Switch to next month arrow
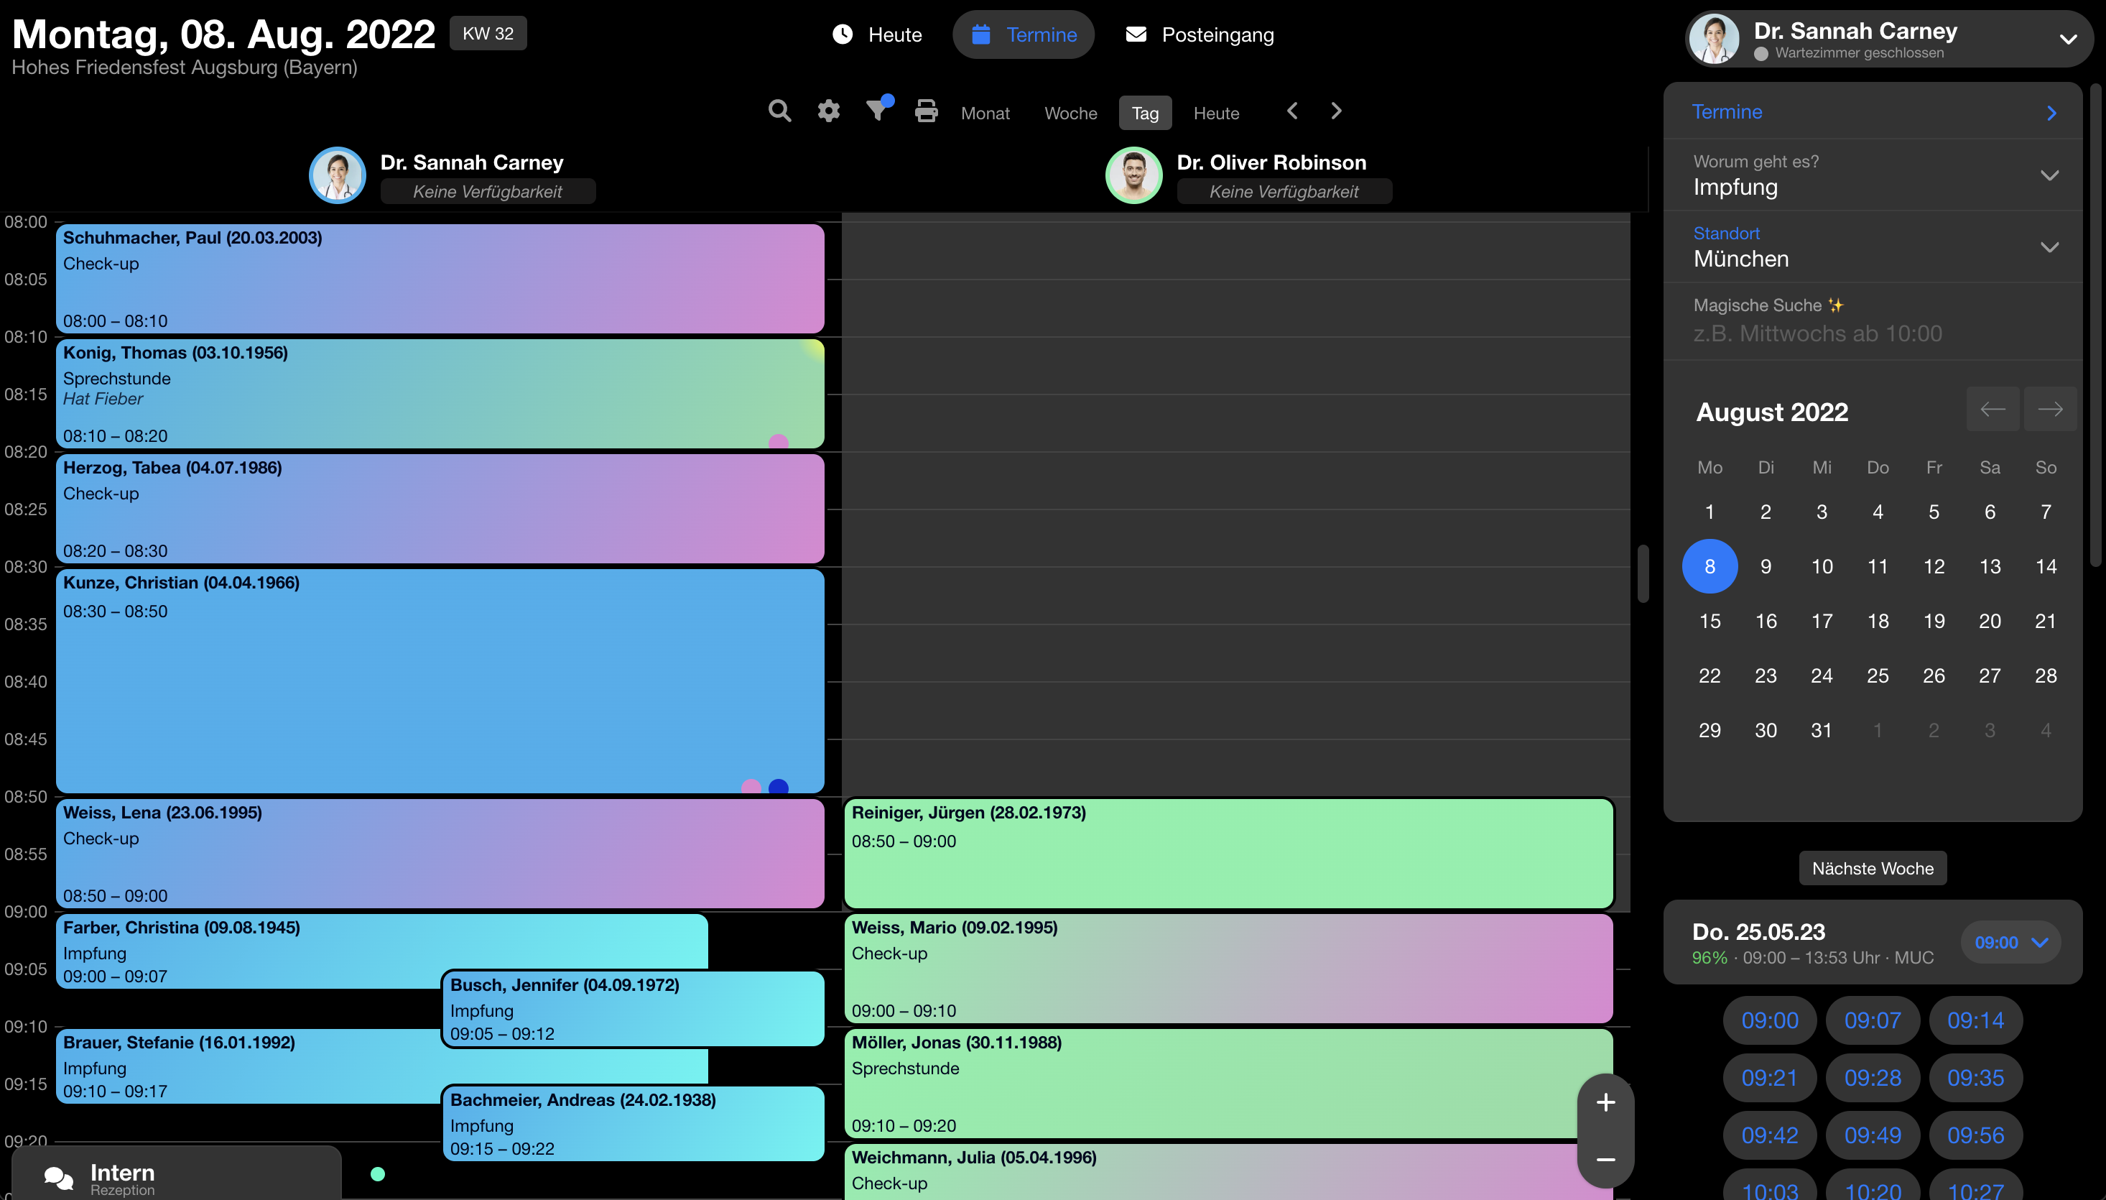The image size is (2106, 1200). click(2049, 410)
